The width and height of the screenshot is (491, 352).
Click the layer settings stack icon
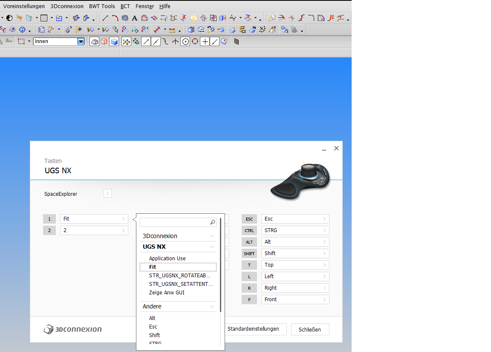point(41,30)
